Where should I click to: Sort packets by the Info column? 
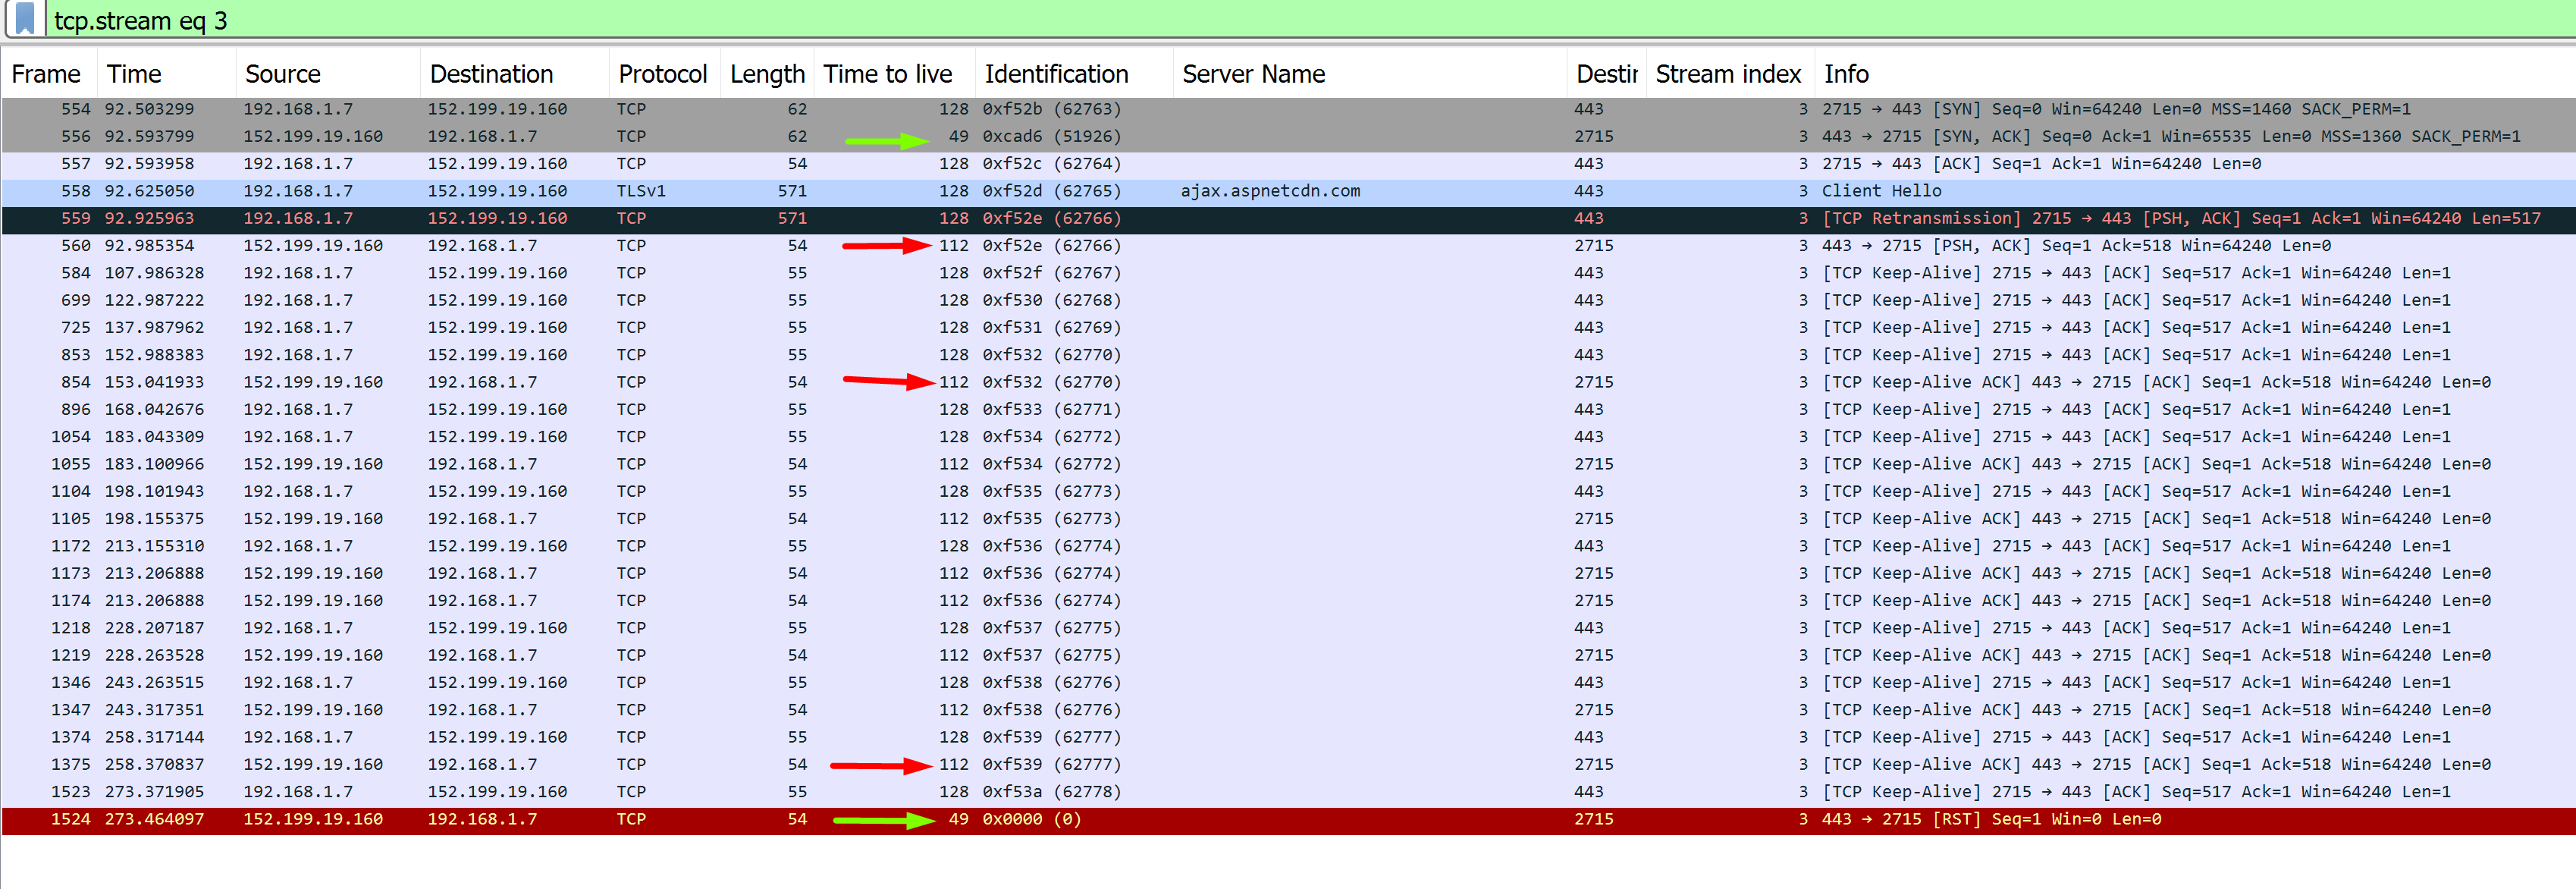1846,73
